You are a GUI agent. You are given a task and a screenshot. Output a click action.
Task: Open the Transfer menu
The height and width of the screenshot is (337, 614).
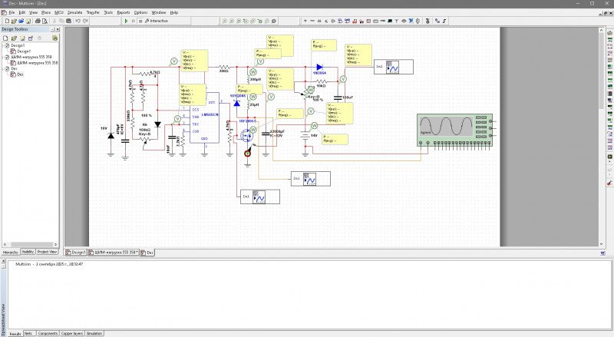click(93, 13)
